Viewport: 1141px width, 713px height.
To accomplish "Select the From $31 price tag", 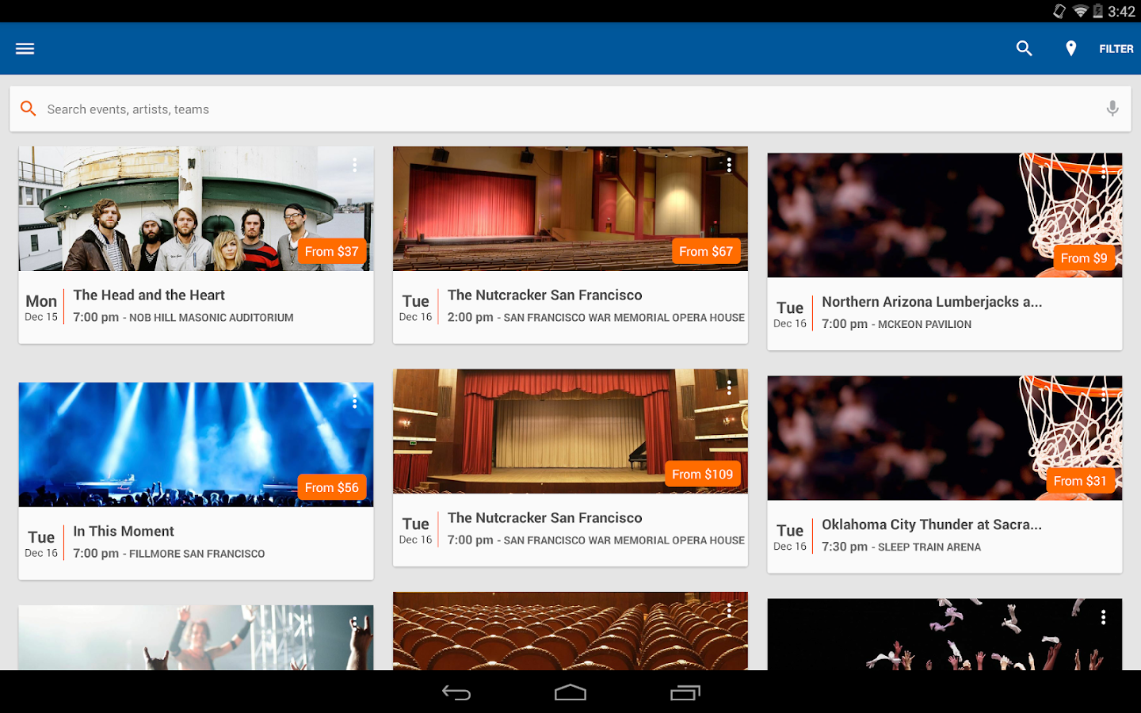I will tap(1079, 481).
